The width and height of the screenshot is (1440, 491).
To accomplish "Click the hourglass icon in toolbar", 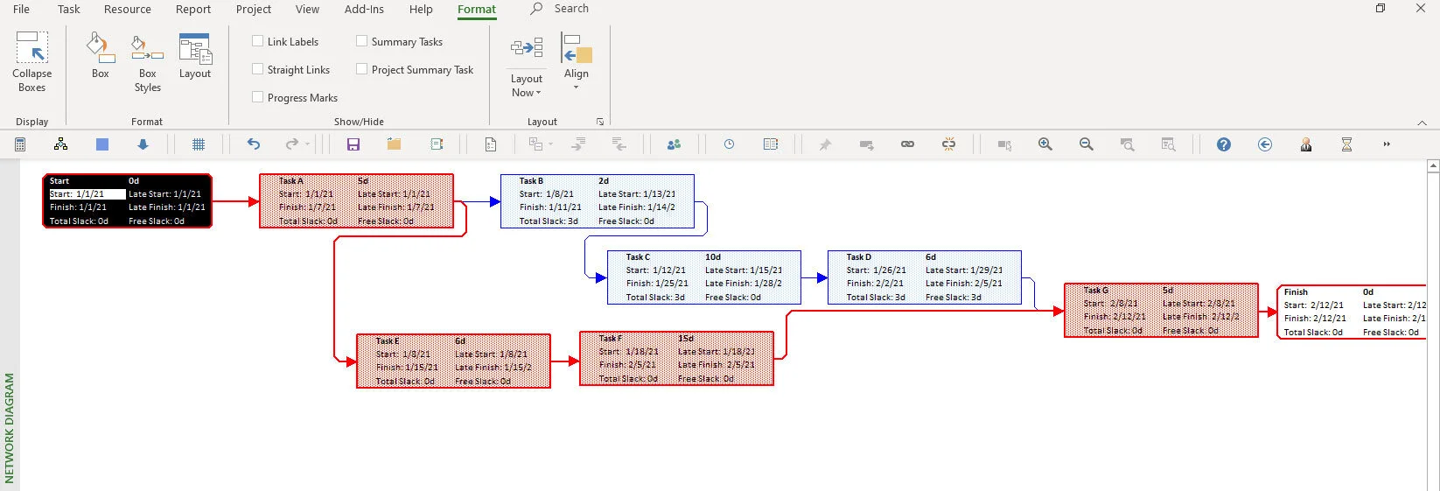I will [1347, 144].
